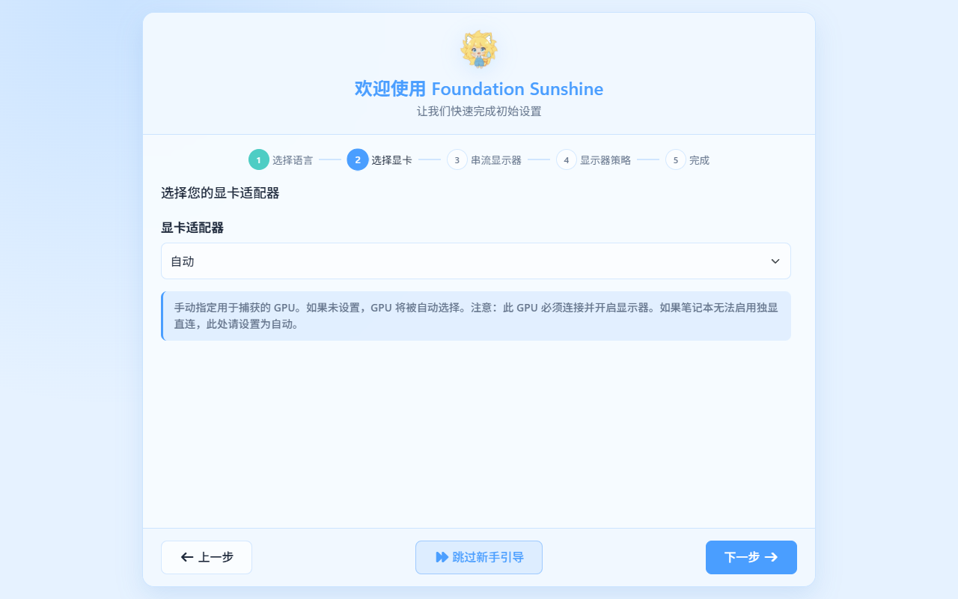
Task: Open step 4 显示器策略
Action: pos(594,159)
